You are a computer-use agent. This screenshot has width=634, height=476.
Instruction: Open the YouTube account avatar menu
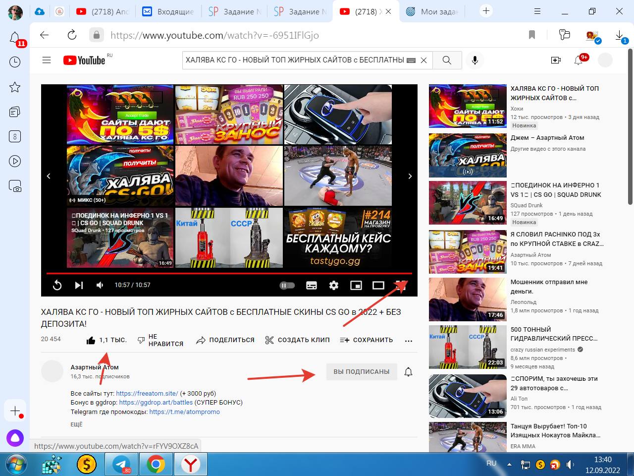coord(605,60)
